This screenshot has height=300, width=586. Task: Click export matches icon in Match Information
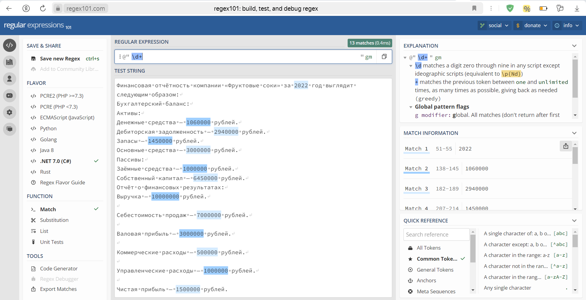click(566, 146)
